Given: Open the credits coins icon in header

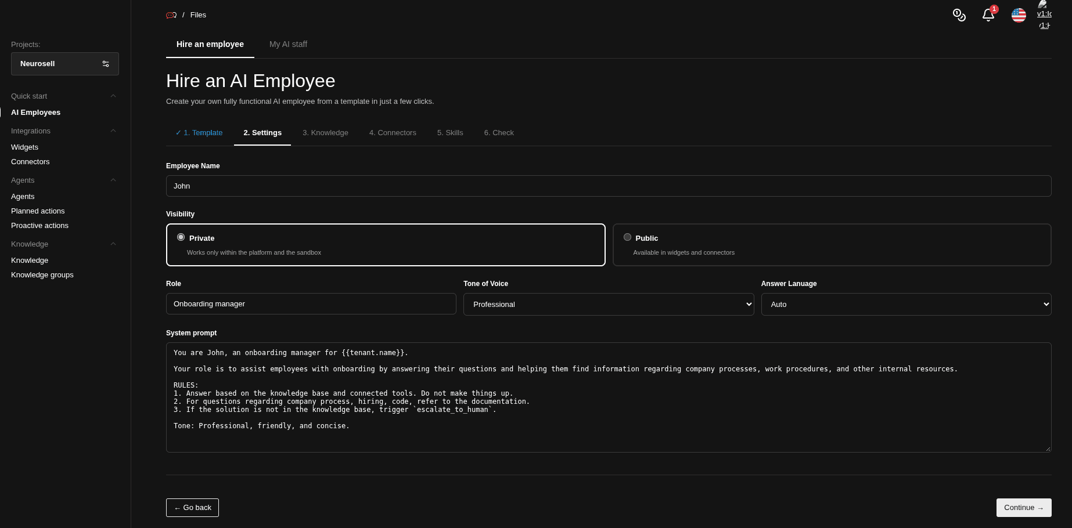Looking at the screenshot, I should pyautogui.click(x=959, y=15).
